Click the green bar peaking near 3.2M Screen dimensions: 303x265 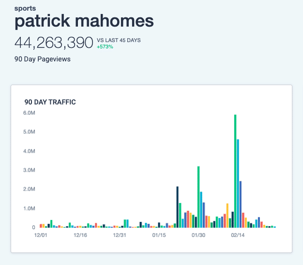click(x=198, y=197)
